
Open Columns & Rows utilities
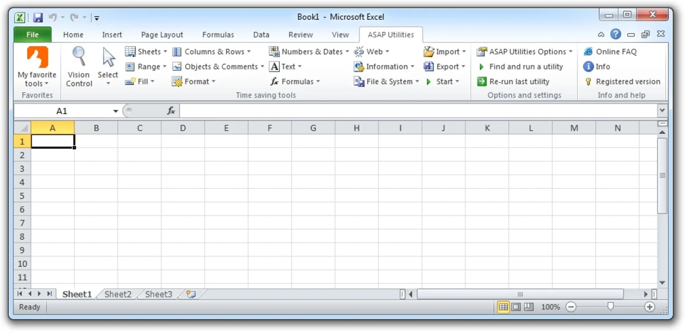tap(212, 51)
